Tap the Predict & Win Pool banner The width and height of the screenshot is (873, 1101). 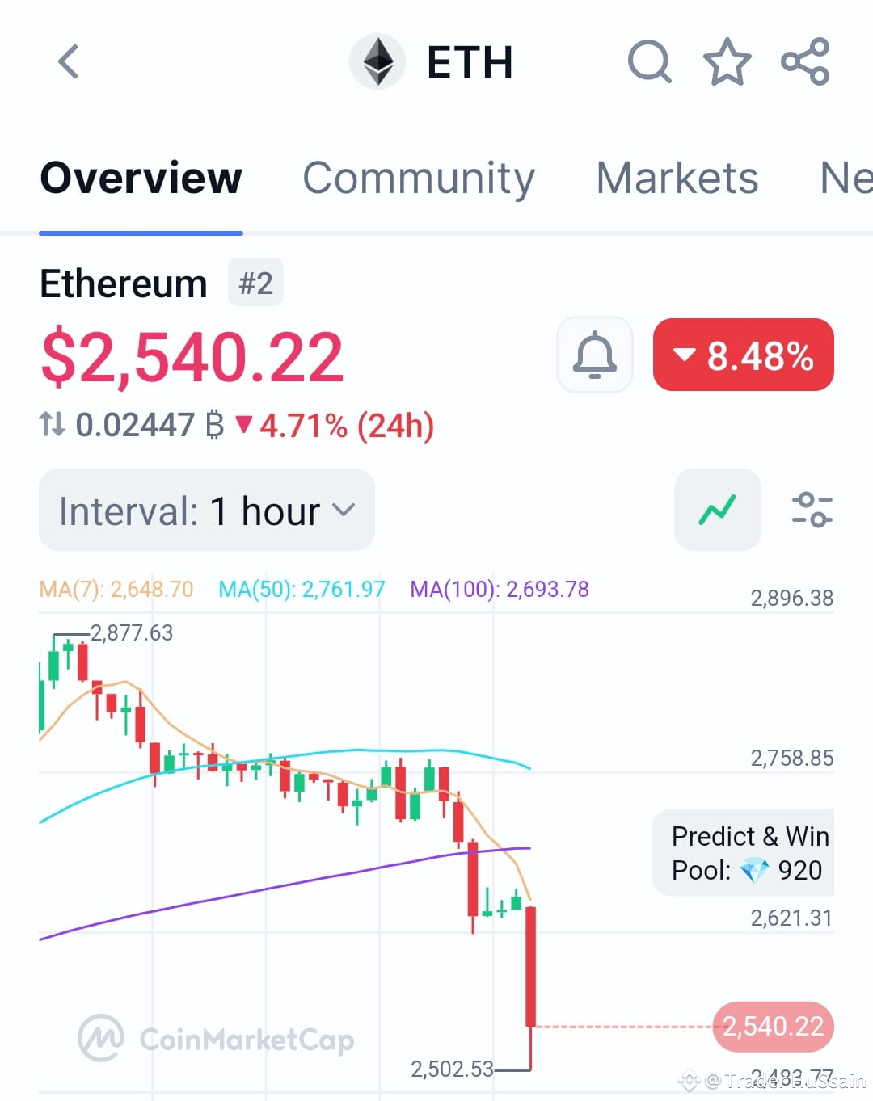click(744, 853)
